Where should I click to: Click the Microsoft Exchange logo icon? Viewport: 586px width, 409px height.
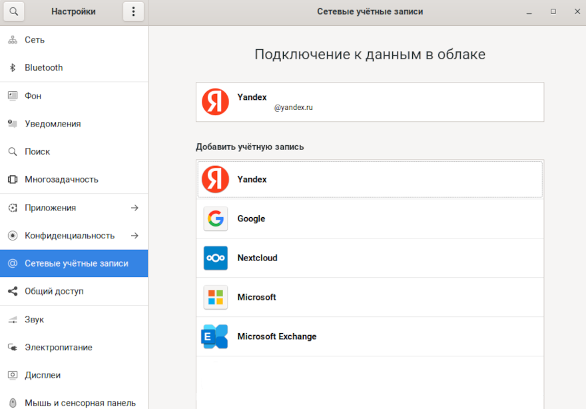(215, 336)
